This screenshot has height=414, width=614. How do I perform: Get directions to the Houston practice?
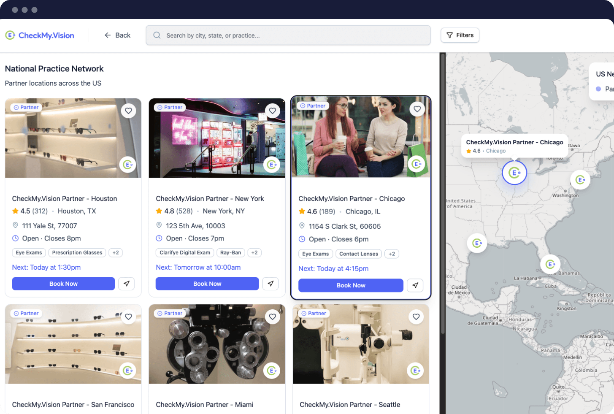coord(127,284)
